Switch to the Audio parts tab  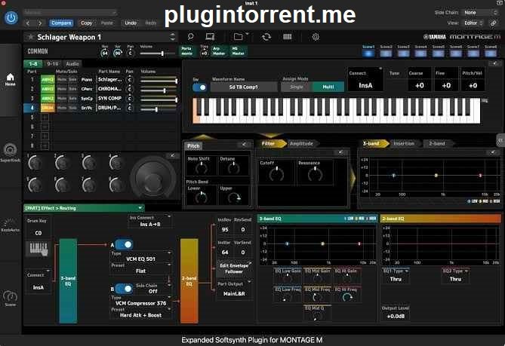(72, 63)
